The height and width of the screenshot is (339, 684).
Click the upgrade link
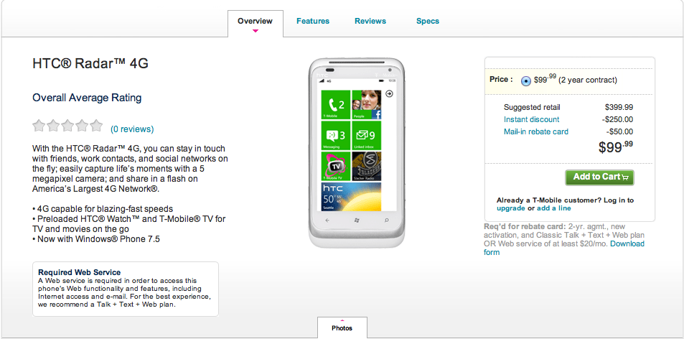click(x=511, y=208)
